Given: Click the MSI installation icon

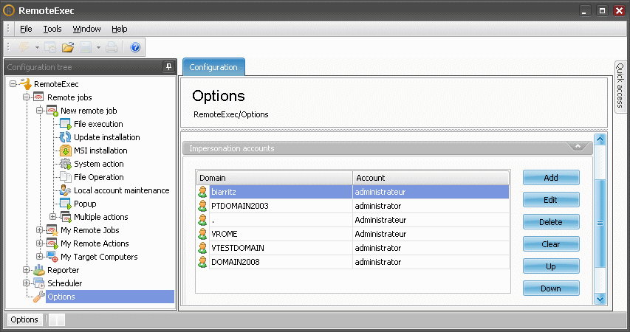Looking at the screenshot, I should click(x=66, y=151).
